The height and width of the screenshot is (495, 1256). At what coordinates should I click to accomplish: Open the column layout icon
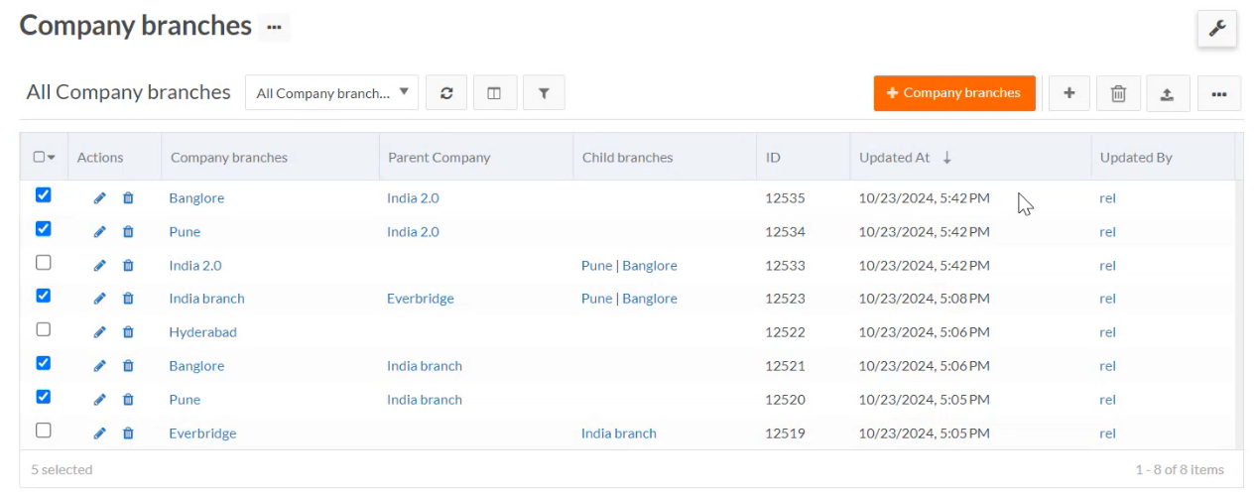pyautogui.click(x=494, y=93)
